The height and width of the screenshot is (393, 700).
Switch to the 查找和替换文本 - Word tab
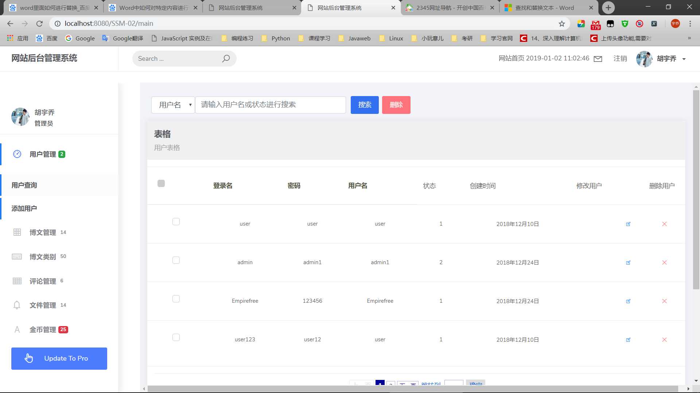(549, 8)
